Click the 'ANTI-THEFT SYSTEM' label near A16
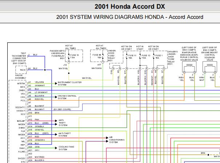This screenshot has height=163, width=220. tap(64, 135)
